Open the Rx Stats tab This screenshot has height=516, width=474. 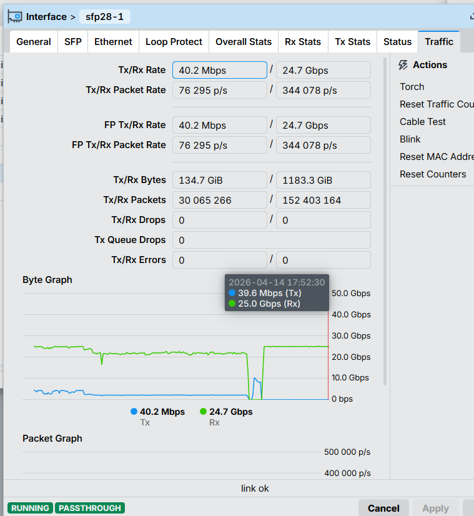[x=303, y=42]
